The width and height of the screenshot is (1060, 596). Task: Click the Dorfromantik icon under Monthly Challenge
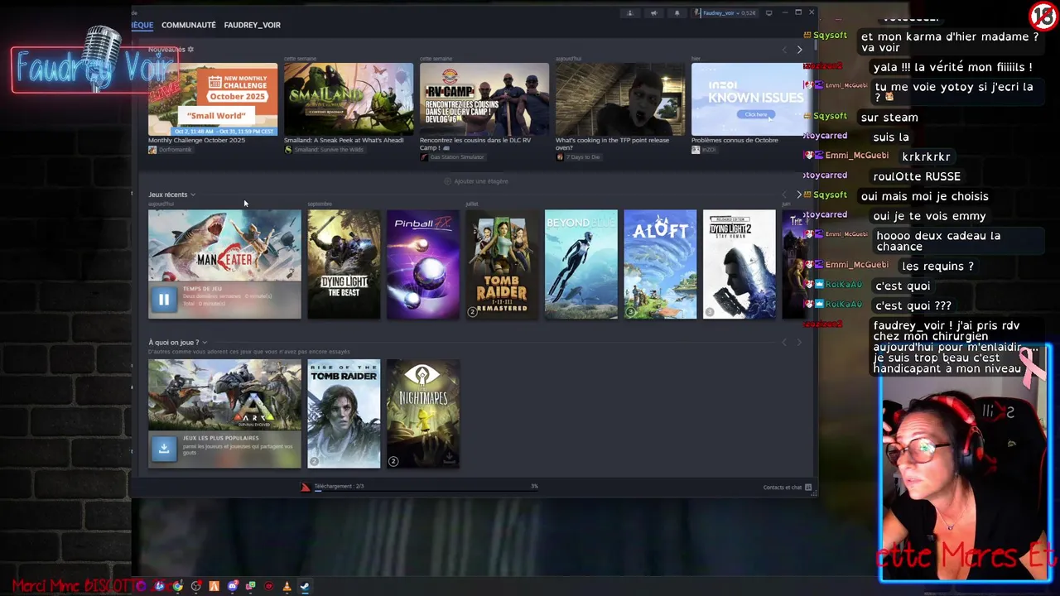152,150
